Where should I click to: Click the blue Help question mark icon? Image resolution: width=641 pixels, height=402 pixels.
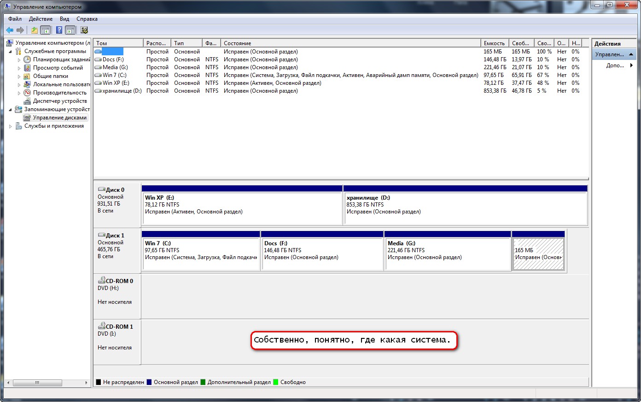(59, 30)
